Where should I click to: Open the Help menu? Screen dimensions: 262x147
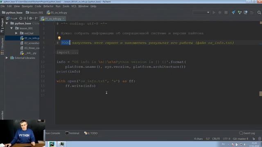(x=93, y=6)
